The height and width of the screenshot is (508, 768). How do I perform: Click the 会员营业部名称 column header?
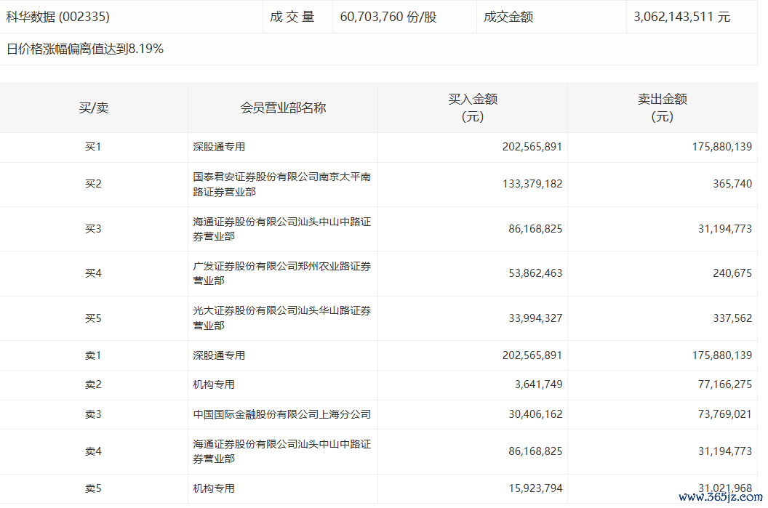tap(283, 108)
